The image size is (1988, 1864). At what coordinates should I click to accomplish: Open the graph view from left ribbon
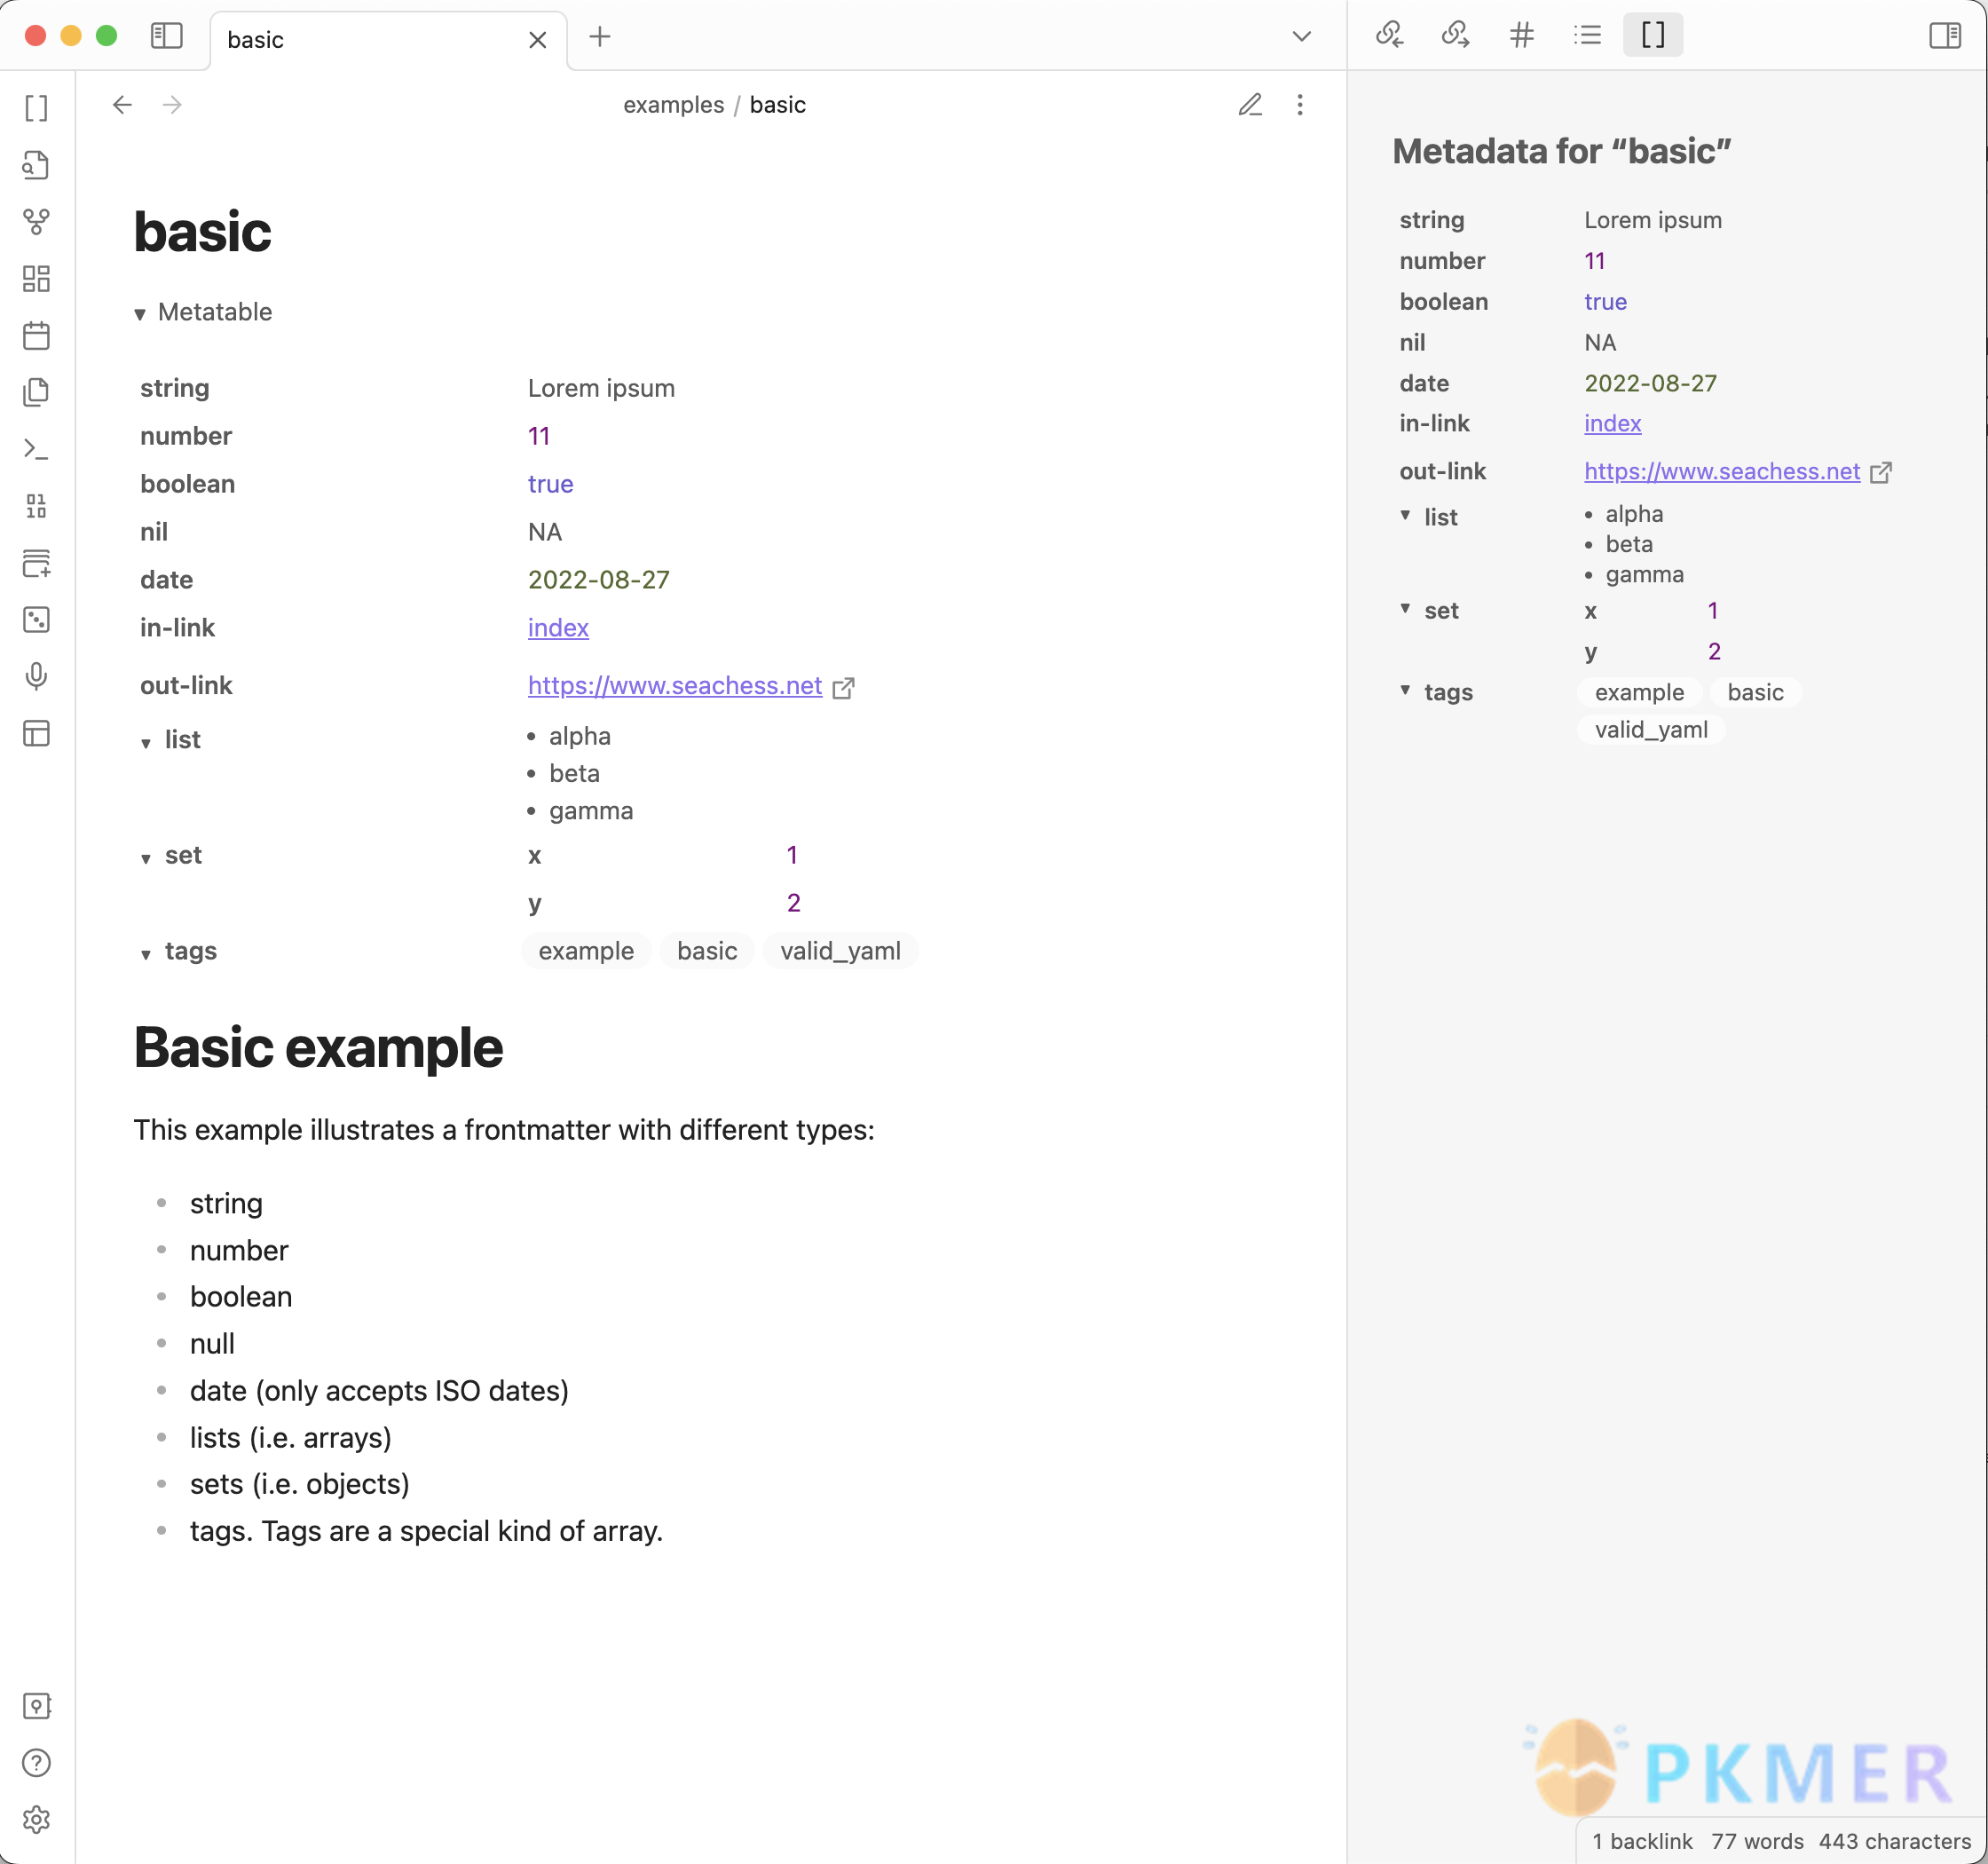point(36,221)
